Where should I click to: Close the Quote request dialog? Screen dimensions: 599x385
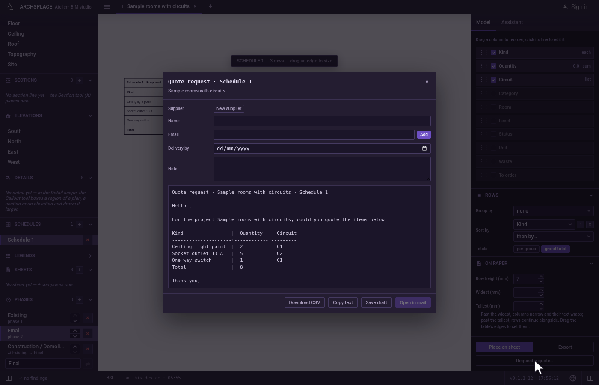tap(427, 82)
